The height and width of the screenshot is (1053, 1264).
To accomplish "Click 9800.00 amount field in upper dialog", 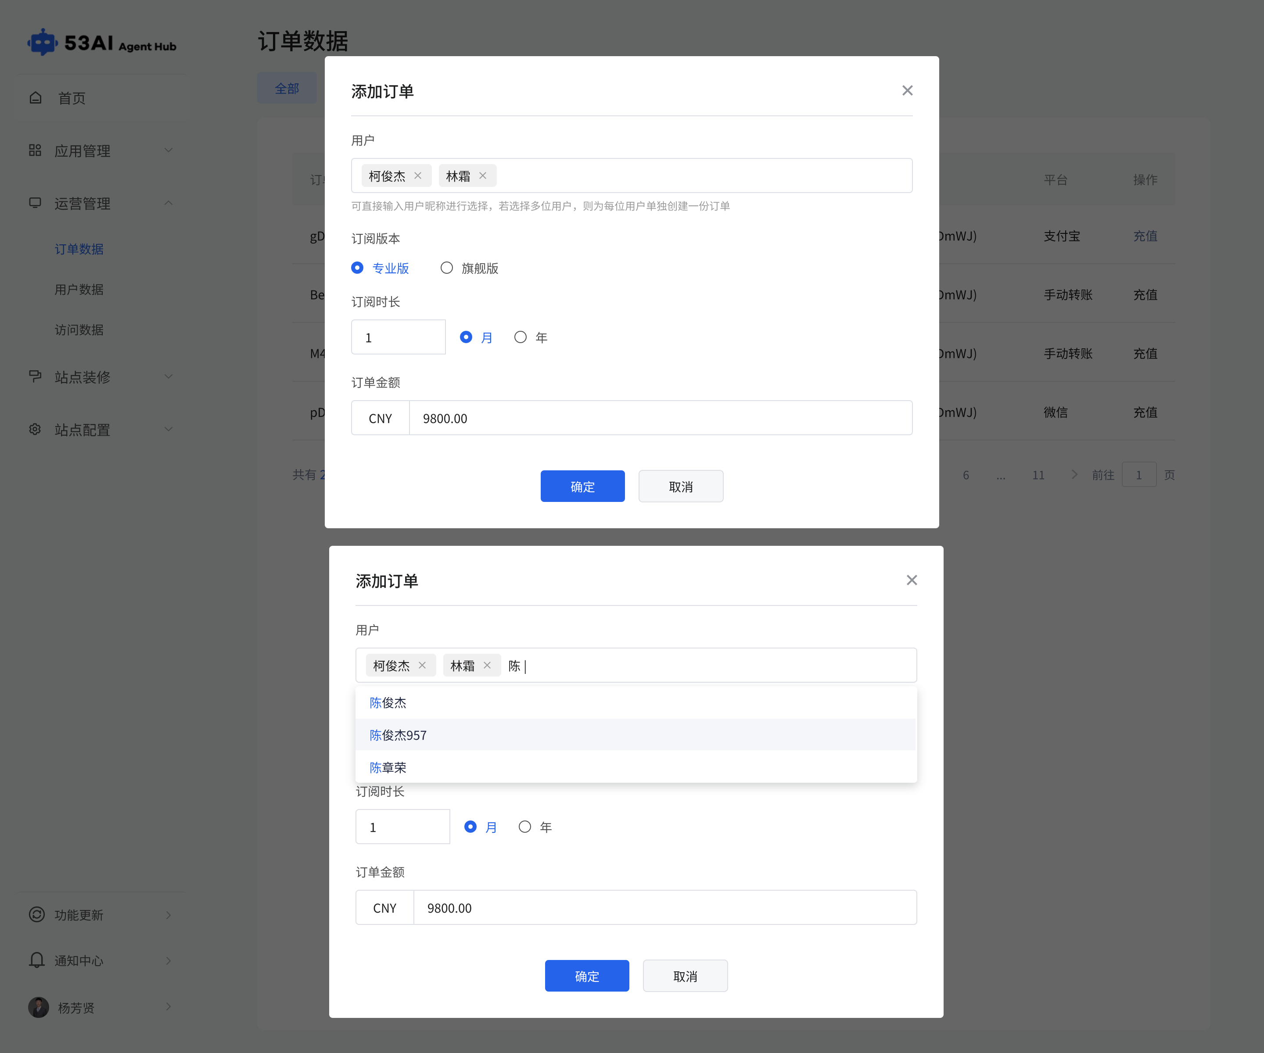I will tap(660, 418).
